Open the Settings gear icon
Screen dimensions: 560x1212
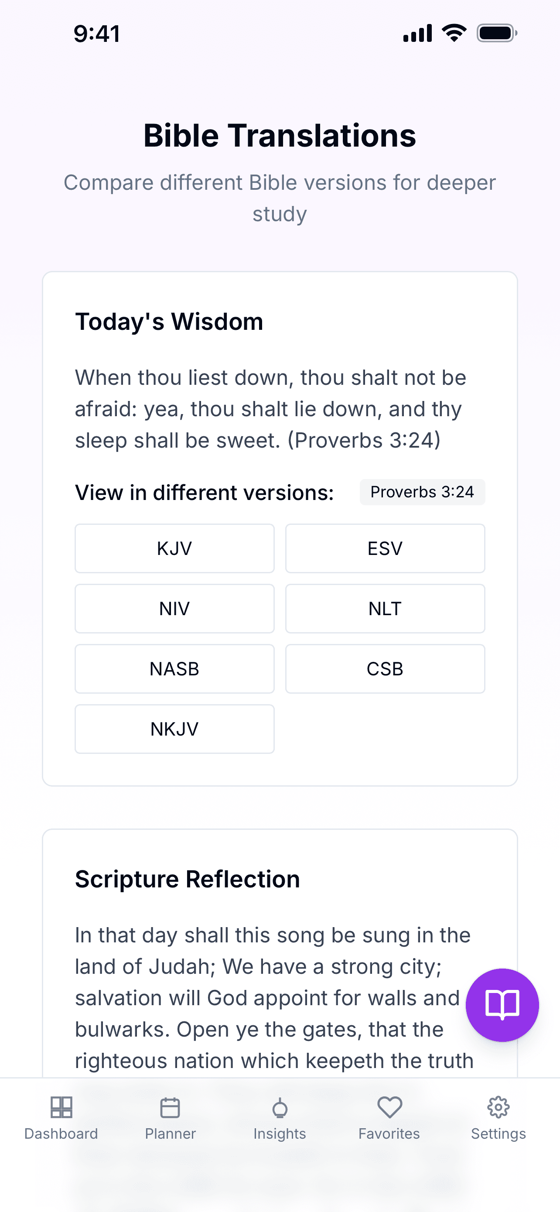pyautogui.click(x=499, y=1107)
